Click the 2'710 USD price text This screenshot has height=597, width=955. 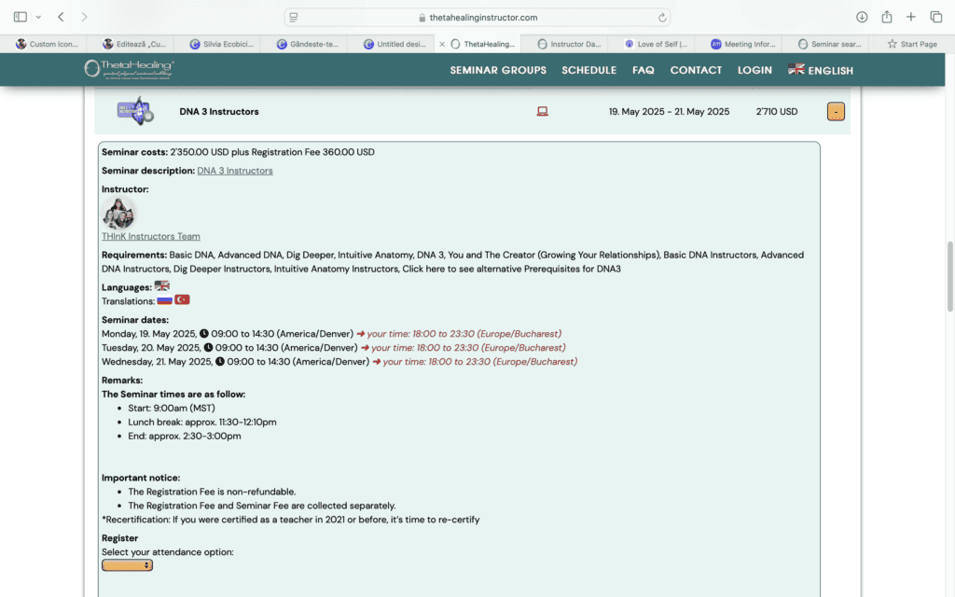[x=777, y=112]
